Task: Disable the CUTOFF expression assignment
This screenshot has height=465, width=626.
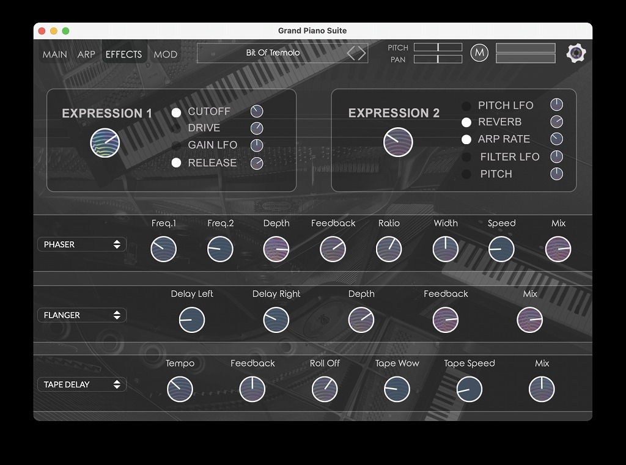Action: click(x=176, y=112)
